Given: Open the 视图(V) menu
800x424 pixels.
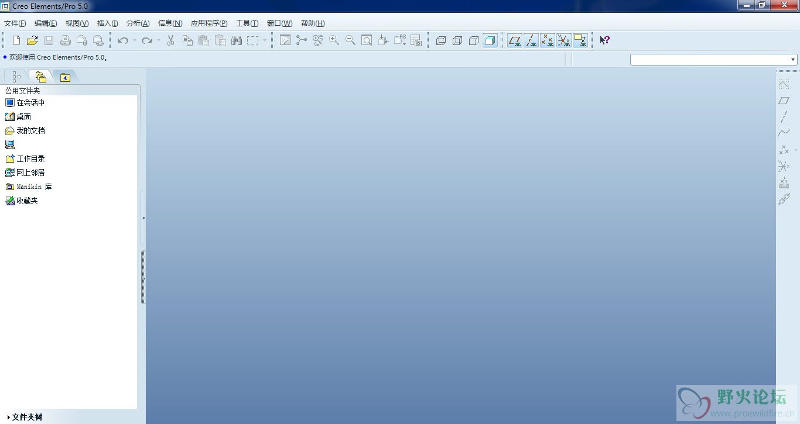Looking at the screenshot, I should [x=77, y=23].
